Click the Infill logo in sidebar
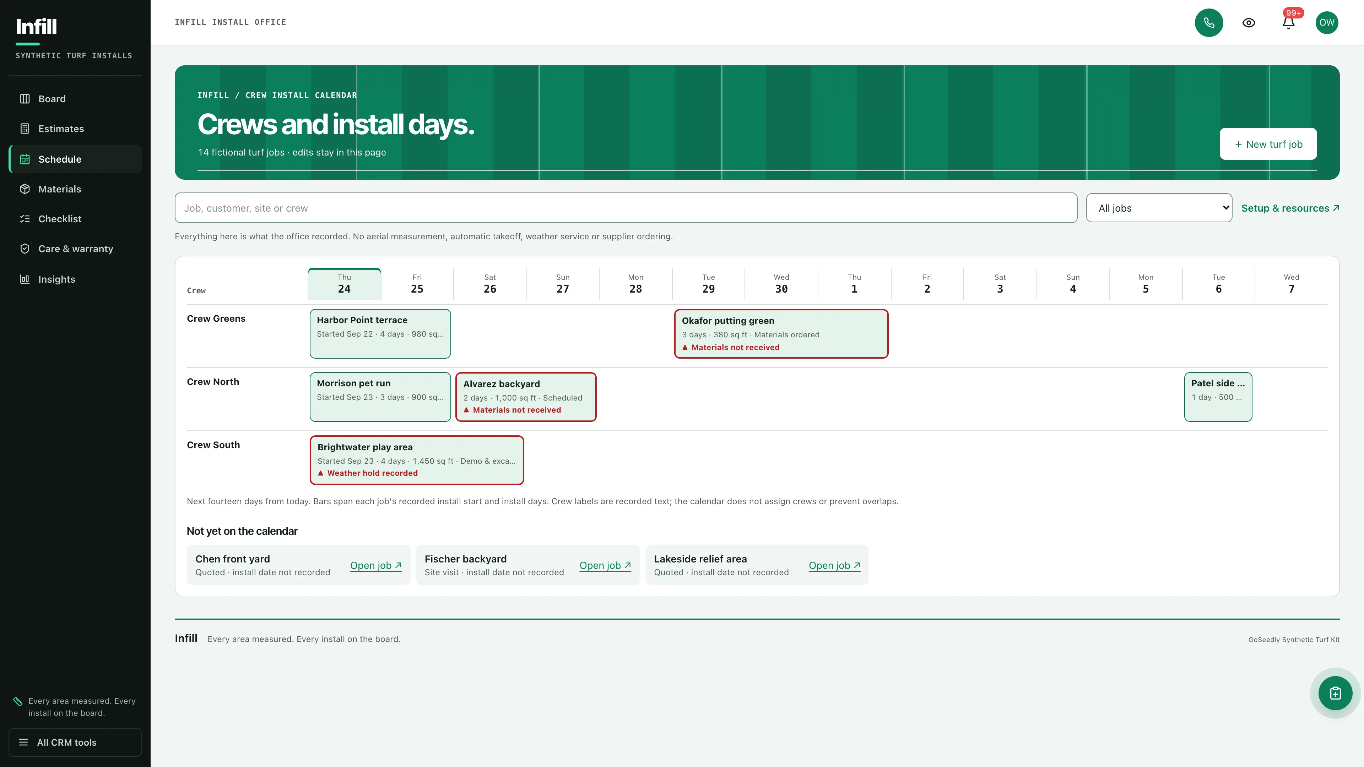Viewport: 1364px width, 767px height. [x=36, y=27]
